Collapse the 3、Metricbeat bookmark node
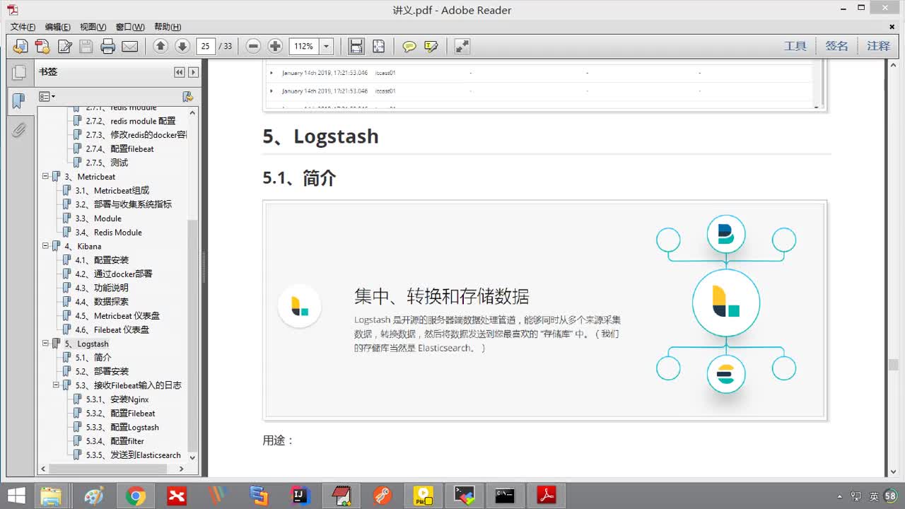This screenshot has width=905, height=509. pyautogui.click(x=45, y=176)
